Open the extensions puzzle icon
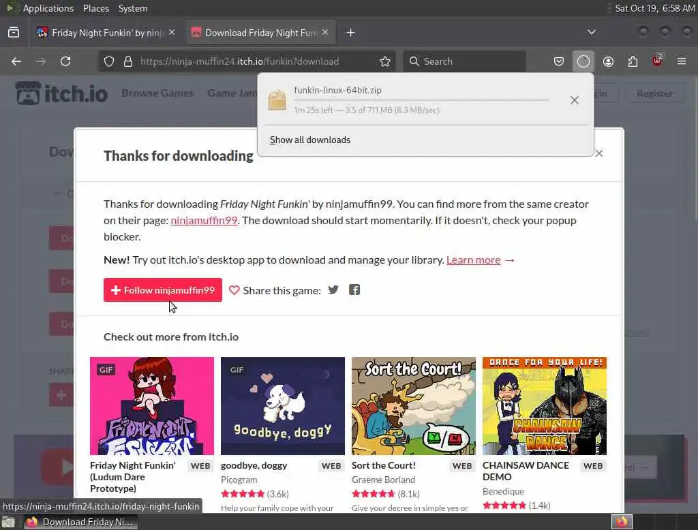This screenshot has width=698, height=530. click(633, 61)
